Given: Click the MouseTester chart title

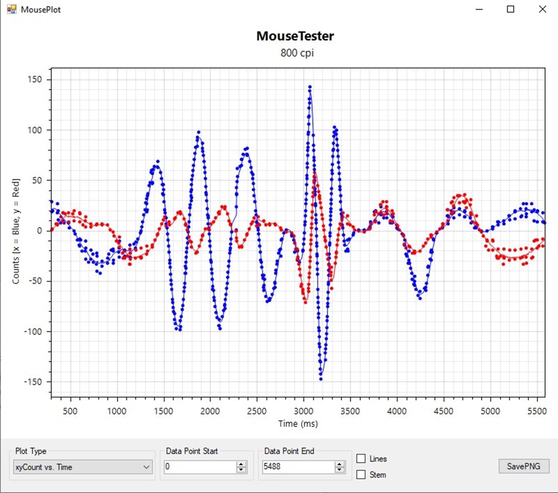Looking at the screenshot, I should click(x=295, y=36).
